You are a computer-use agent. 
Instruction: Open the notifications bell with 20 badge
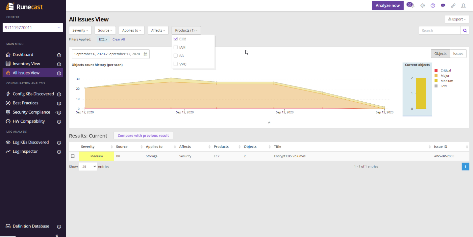[x=411, y=5]
